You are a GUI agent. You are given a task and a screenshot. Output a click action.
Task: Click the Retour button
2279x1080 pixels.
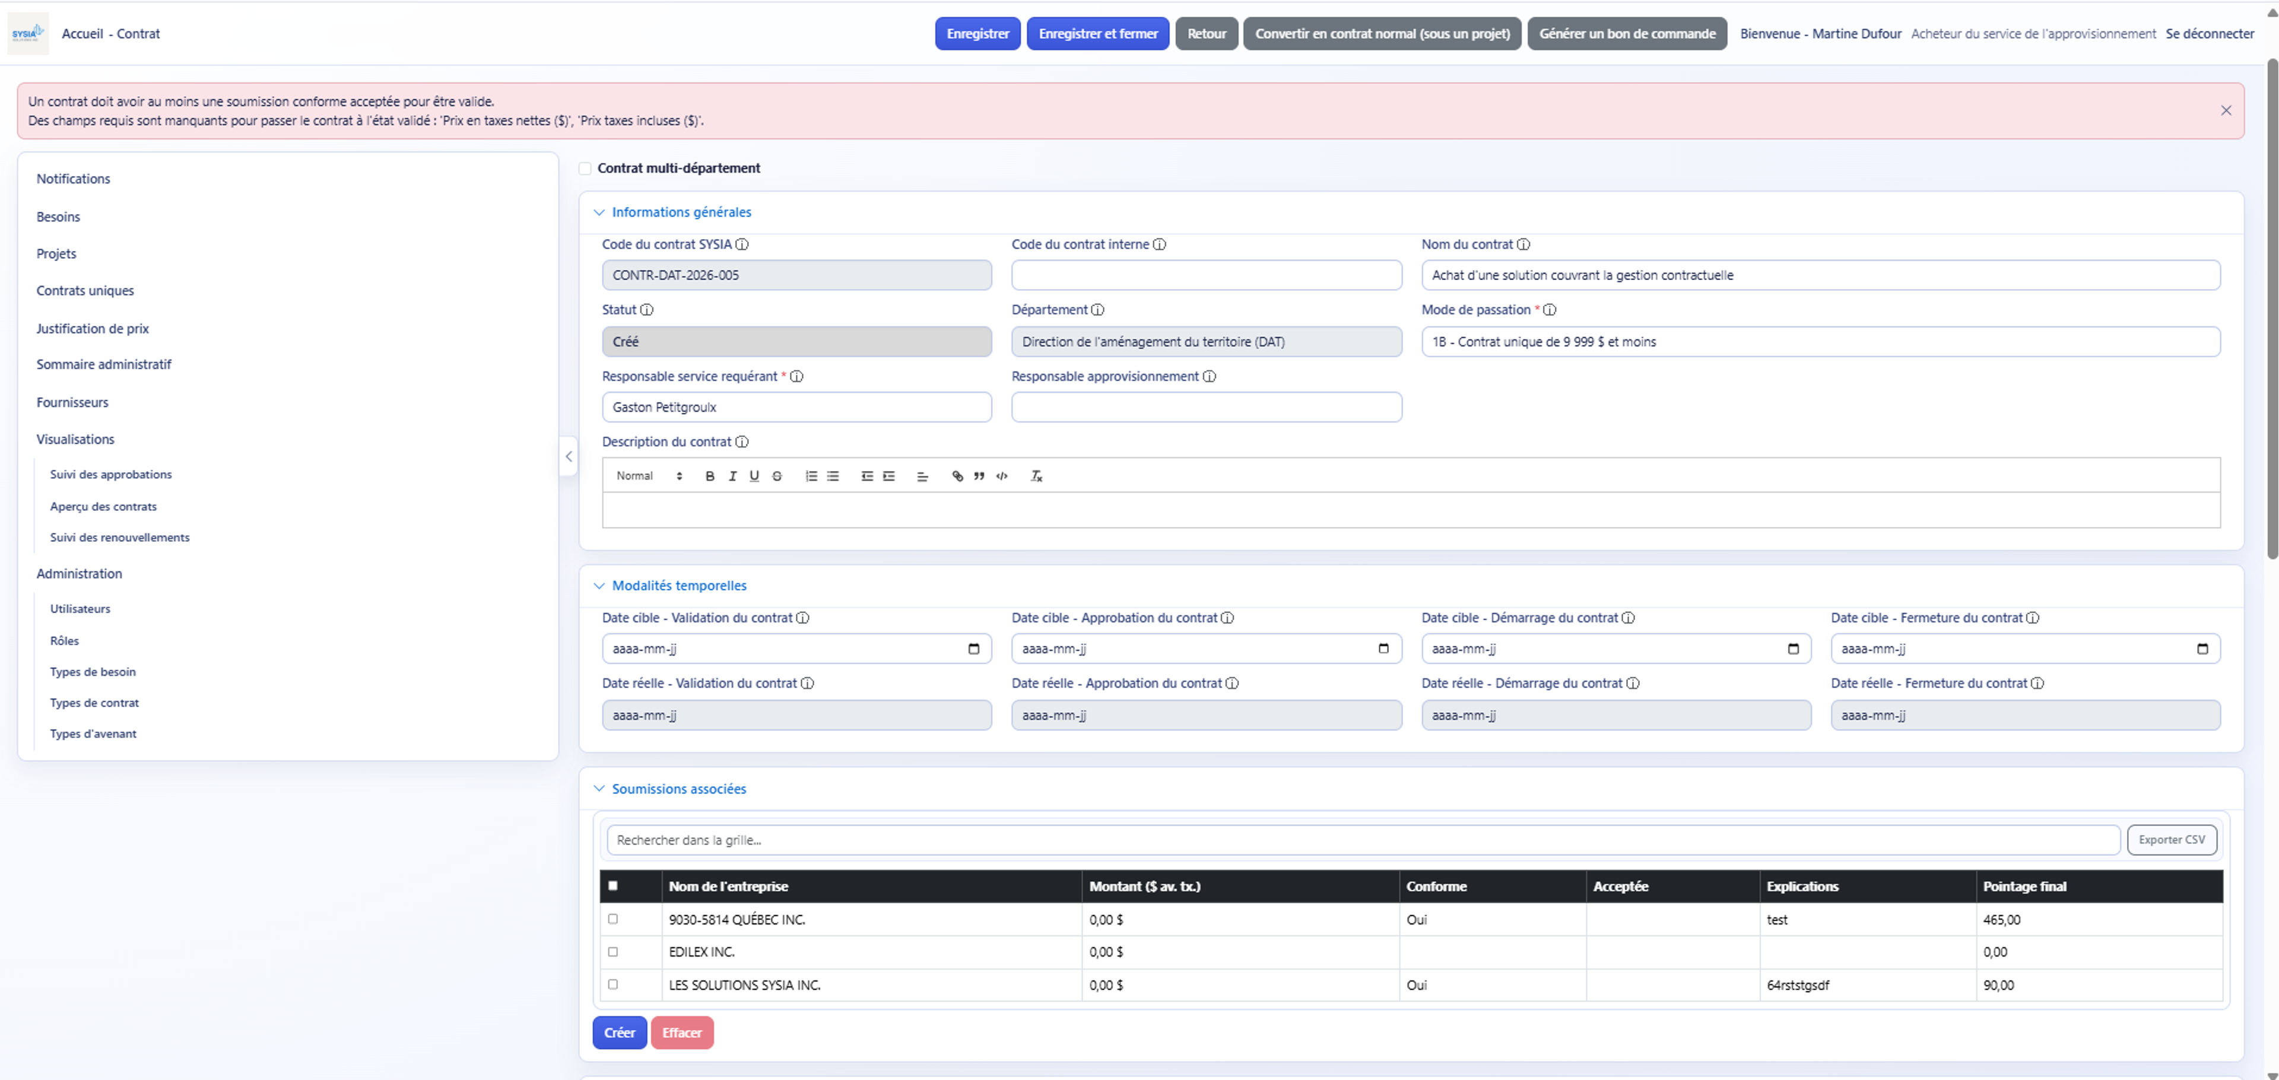(x=1207, y=34)
